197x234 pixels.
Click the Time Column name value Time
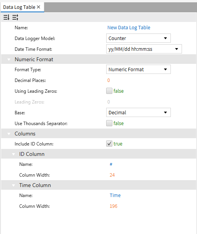pos(115,196)
